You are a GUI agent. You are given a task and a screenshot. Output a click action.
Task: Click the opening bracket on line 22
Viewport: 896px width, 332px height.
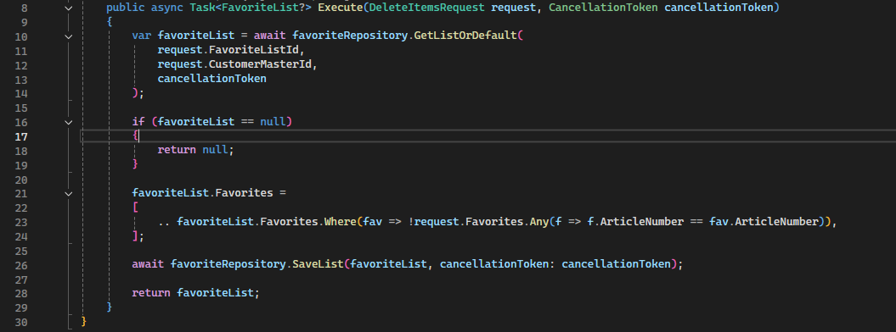click(x=135, y=207)
